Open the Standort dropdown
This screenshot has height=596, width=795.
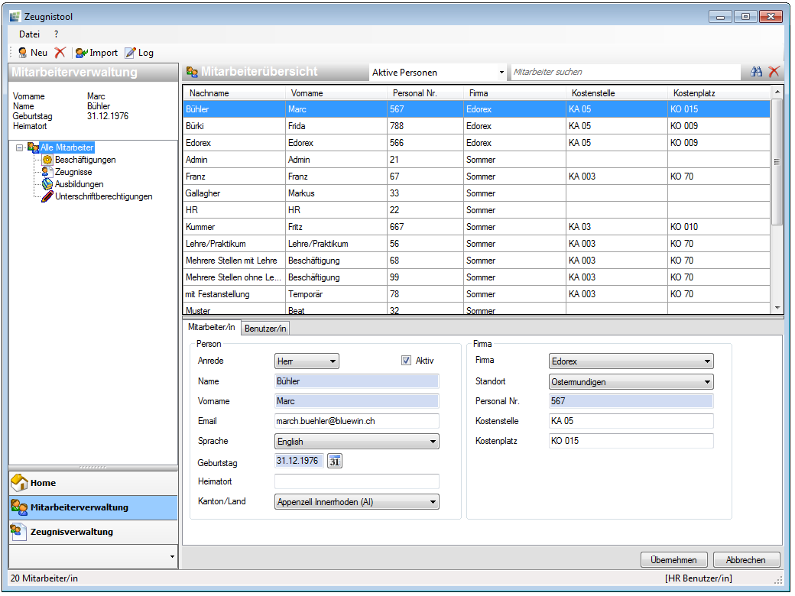(x=631, y=381)
